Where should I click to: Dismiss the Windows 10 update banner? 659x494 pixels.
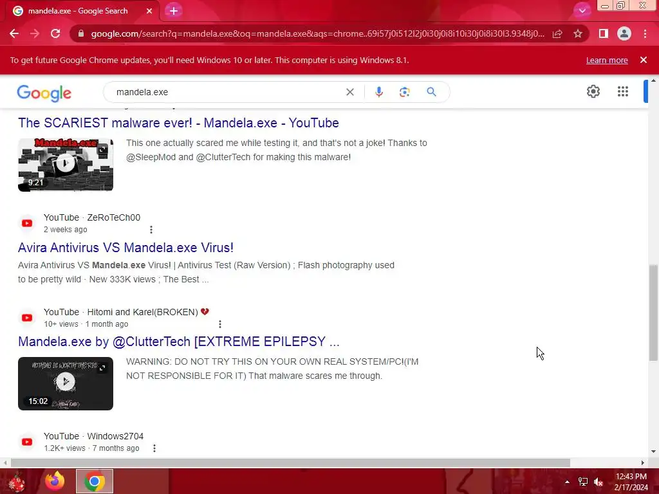pos(644,60)
